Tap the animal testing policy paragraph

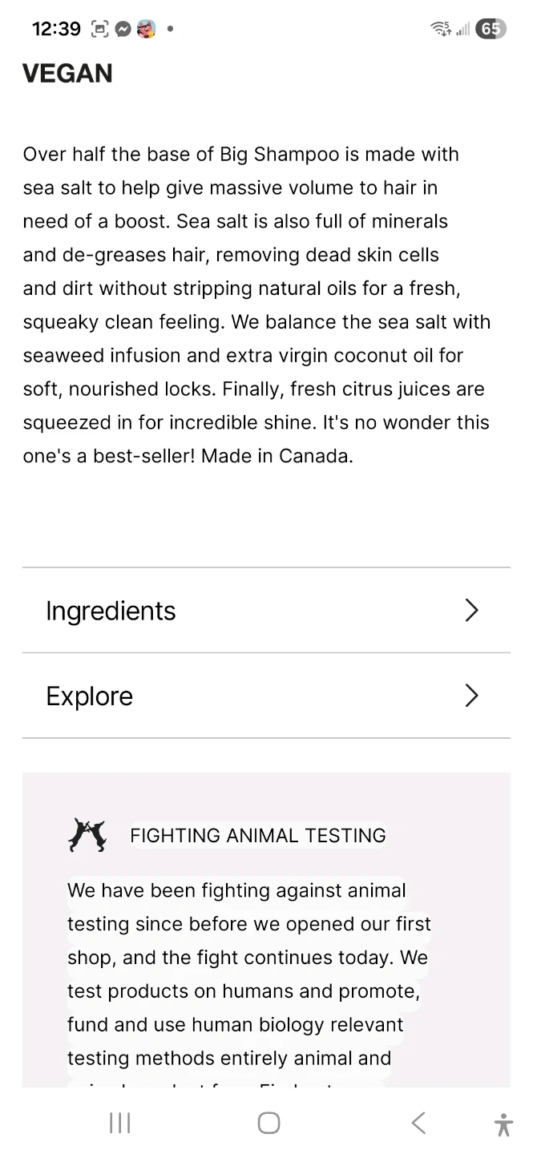[248, 974]
